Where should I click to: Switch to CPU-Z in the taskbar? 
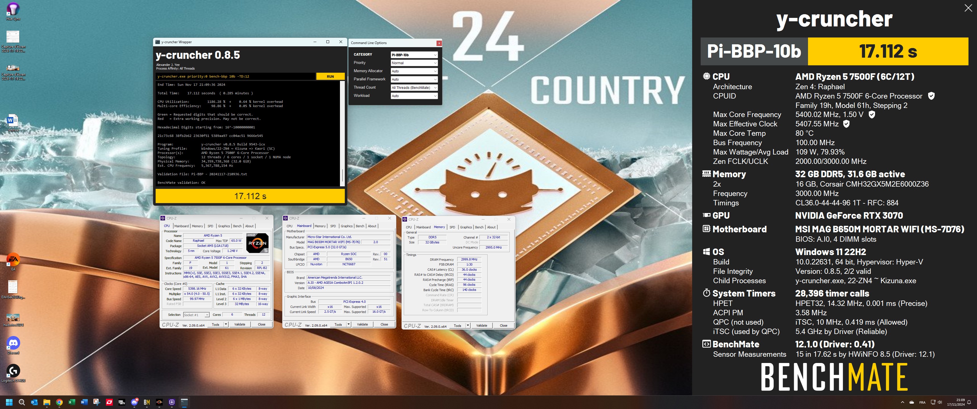pyautogui.click(x=172, y=402)
